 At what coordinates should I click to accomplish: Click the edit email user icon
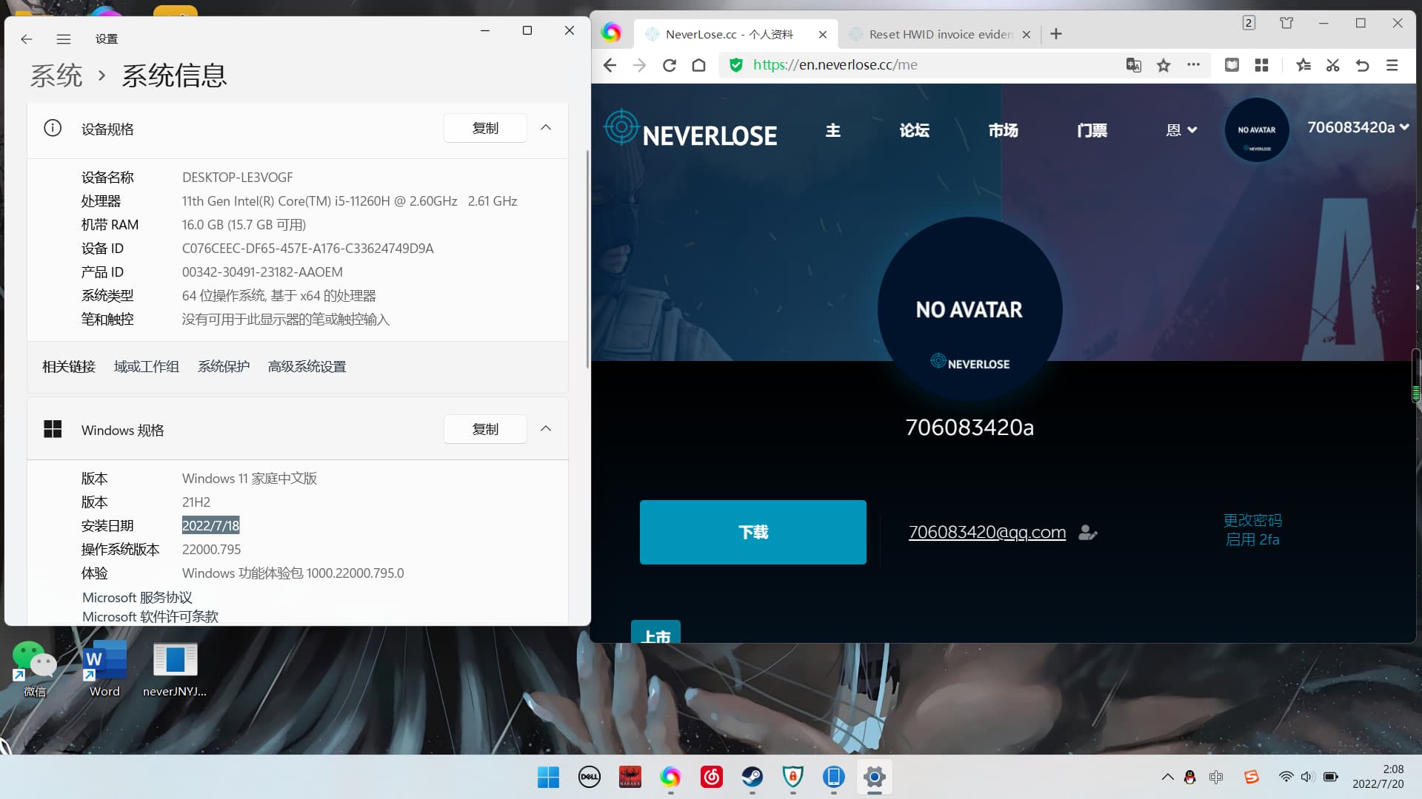click(1087, 533)
